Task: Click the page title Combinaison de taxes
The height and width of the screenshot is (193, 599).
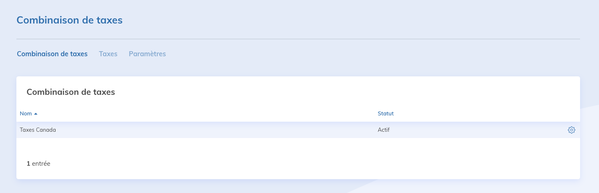Action: 69,20
